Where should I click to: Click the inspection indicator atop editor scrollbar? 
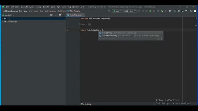coord(196,18)
